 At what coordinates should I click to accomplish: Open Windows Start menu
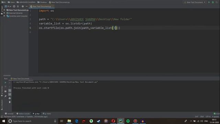click(x=4, y=121)
